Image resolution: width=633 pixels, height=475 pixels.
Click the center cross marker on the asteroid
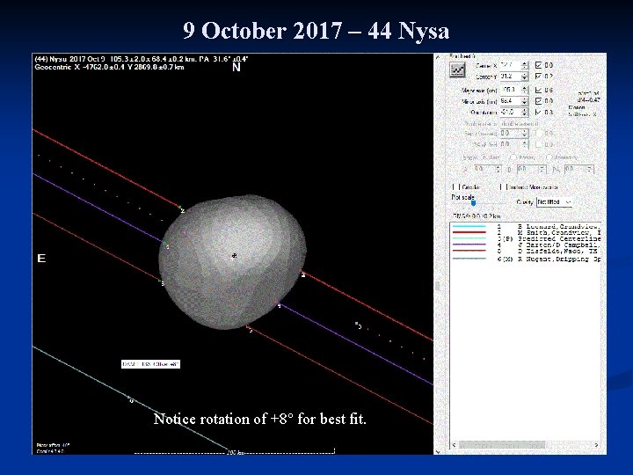[234, 256]
